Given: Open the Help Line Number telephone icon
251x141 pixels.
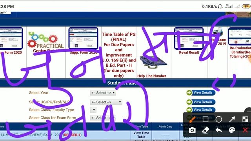Looking at the screenshot, I should click(x=153, y=62).
